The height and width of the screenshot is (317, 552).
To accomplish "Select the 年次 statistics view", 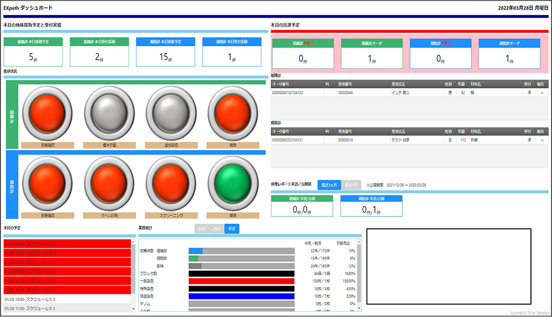I will coord(232,229).
